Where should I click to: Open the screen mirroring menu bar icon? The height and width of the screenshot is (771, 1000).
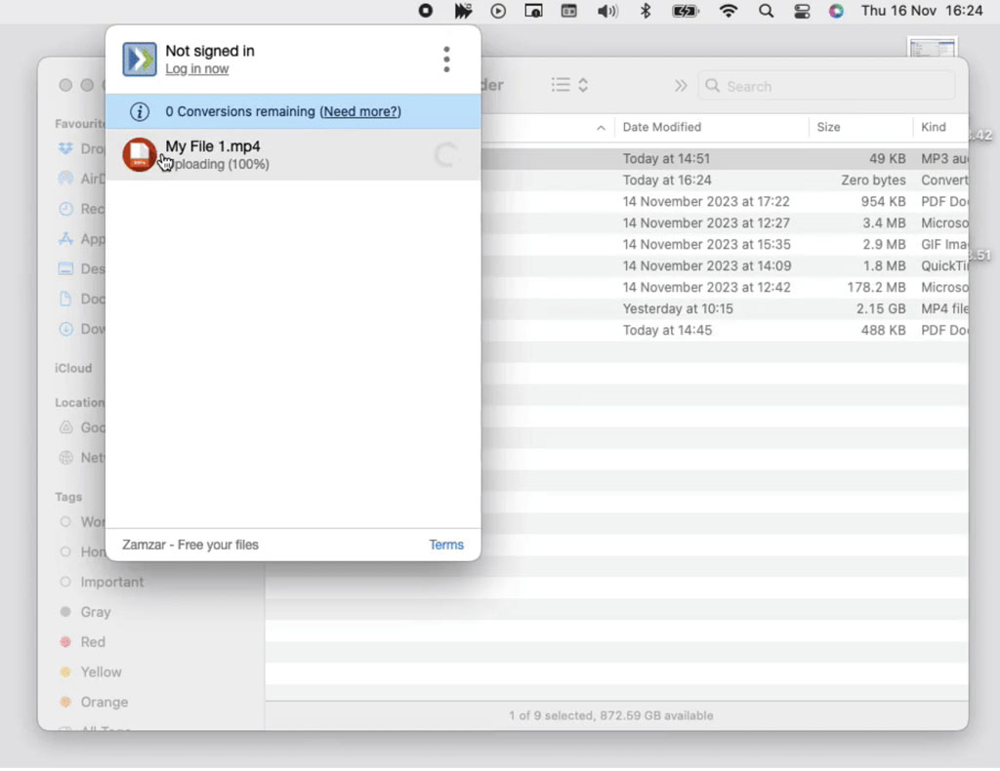534,11
